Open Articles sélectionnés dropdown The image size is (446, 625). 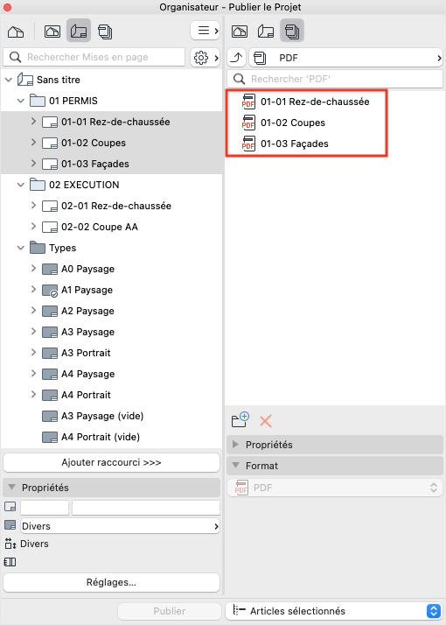(x=334, y=611)
